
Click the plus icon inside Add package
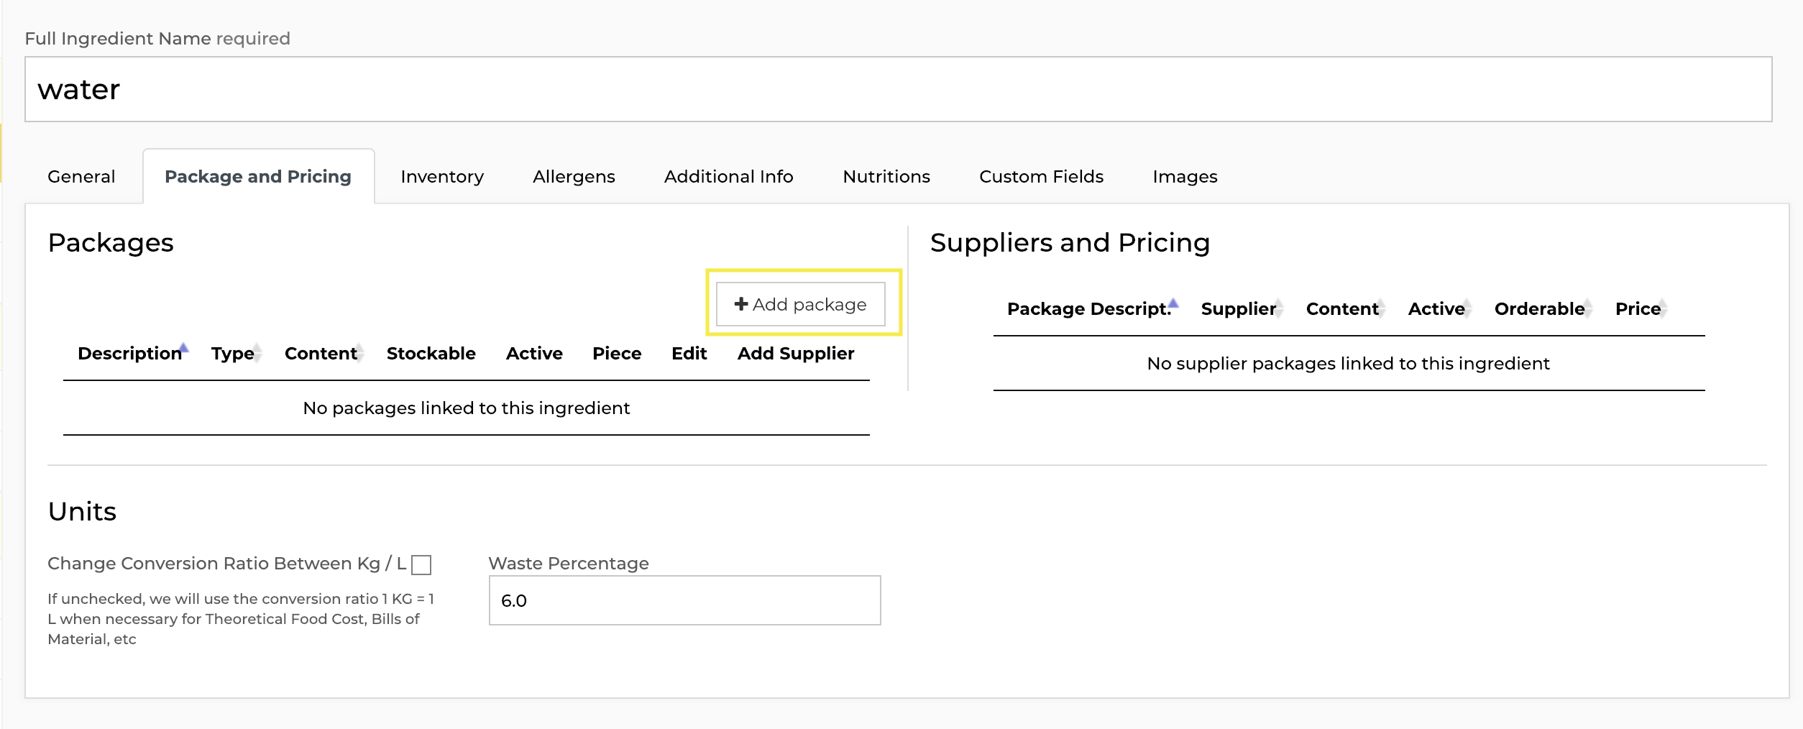pyautogui.click(x=741, y=303)
